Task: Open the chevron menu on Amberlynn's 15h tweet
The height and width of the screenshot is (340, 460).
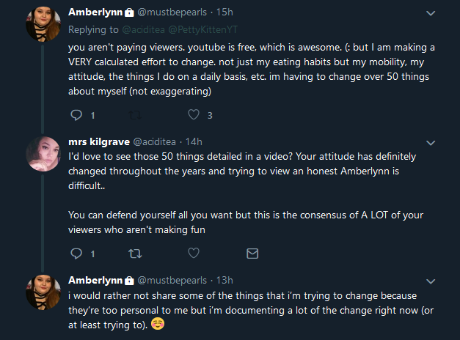Action: pos(431,13)
